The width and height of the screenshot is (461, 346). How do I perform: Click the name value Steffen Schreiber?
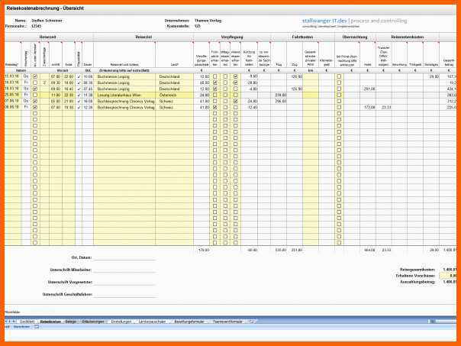(47, 21)
